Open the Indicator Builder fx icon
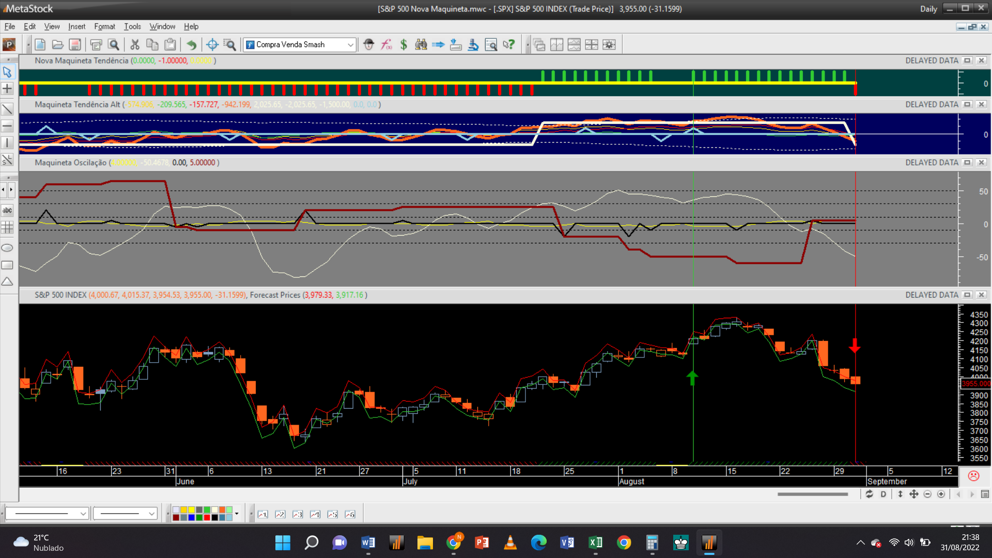Screen dimensions: 992x558 pyautogui.click(x=386, y=45)
